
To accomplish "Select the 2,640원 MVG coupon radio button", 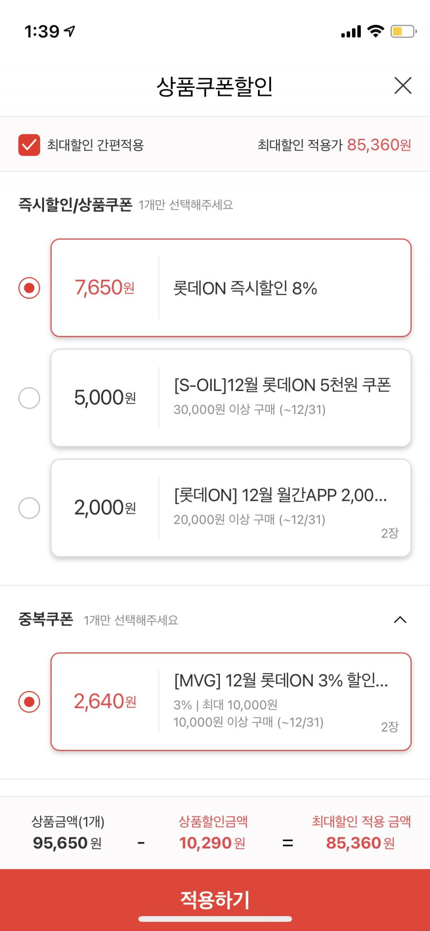I will pyautogui.click(x=29, y=702).
